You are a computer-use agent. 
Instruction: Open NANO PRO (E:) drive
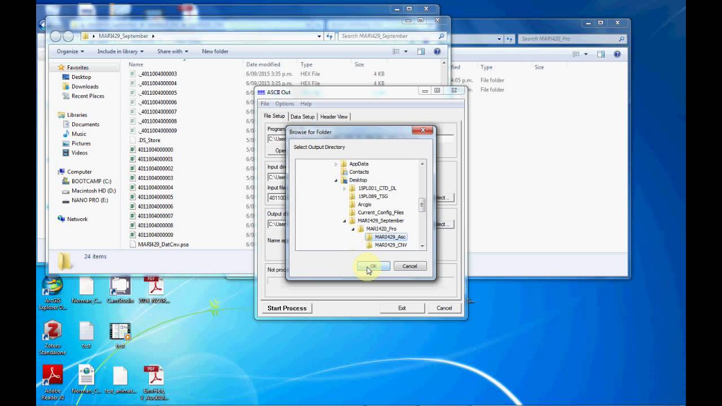(89, 200)
